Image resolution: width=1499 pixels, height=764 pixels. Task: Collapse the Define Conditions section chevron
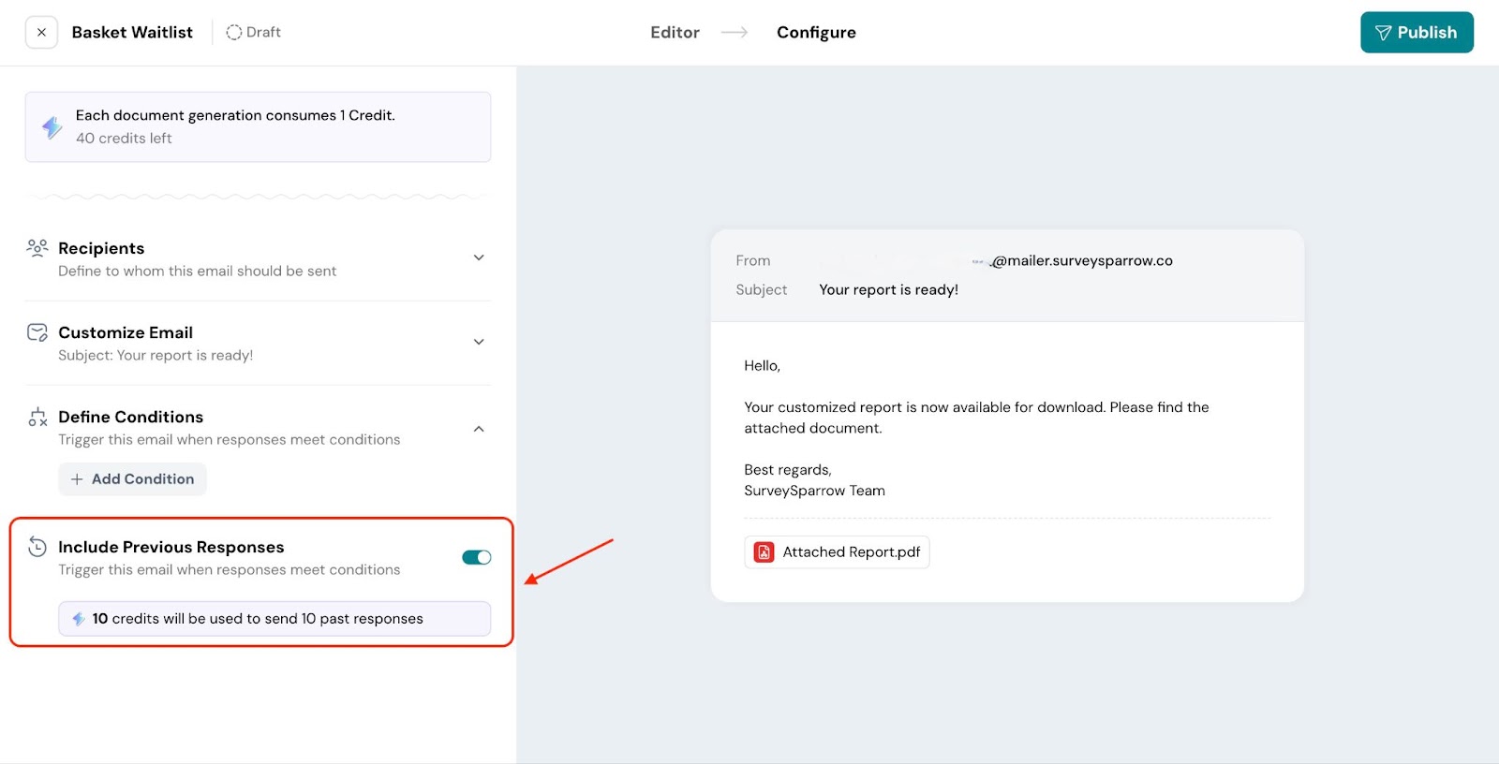[479, 429]
